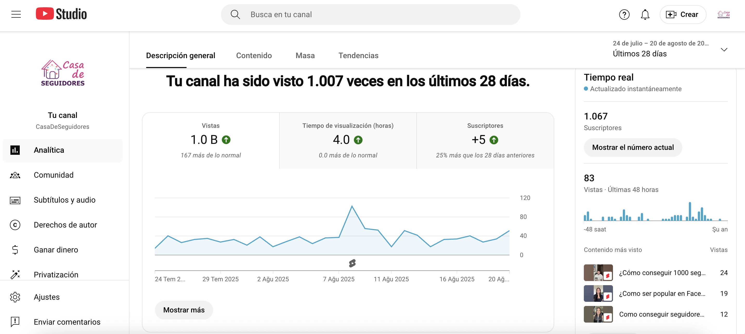Open the notifications bell
Viewport: 745px width, 334px height.
(645, 15)
